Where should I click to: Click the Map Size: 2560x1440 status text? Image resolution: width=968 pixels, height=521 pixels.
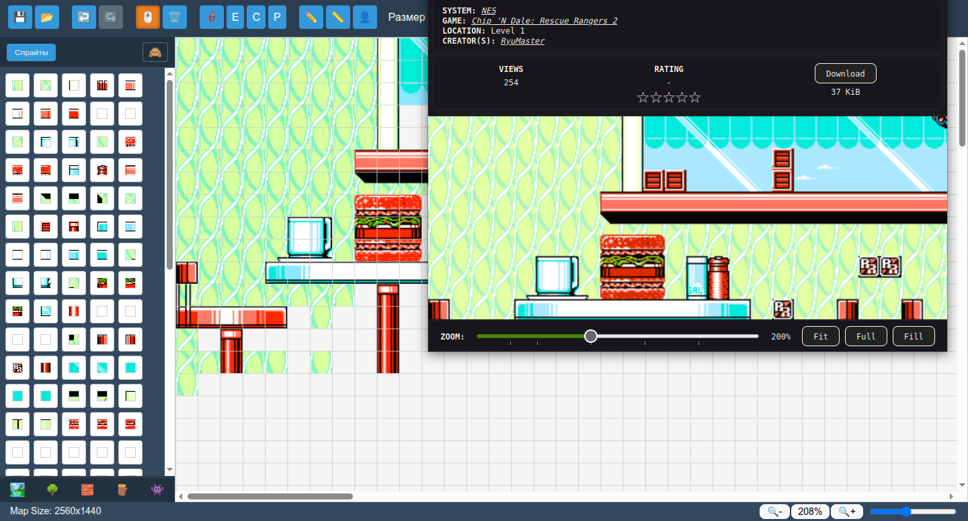[55, 511]
